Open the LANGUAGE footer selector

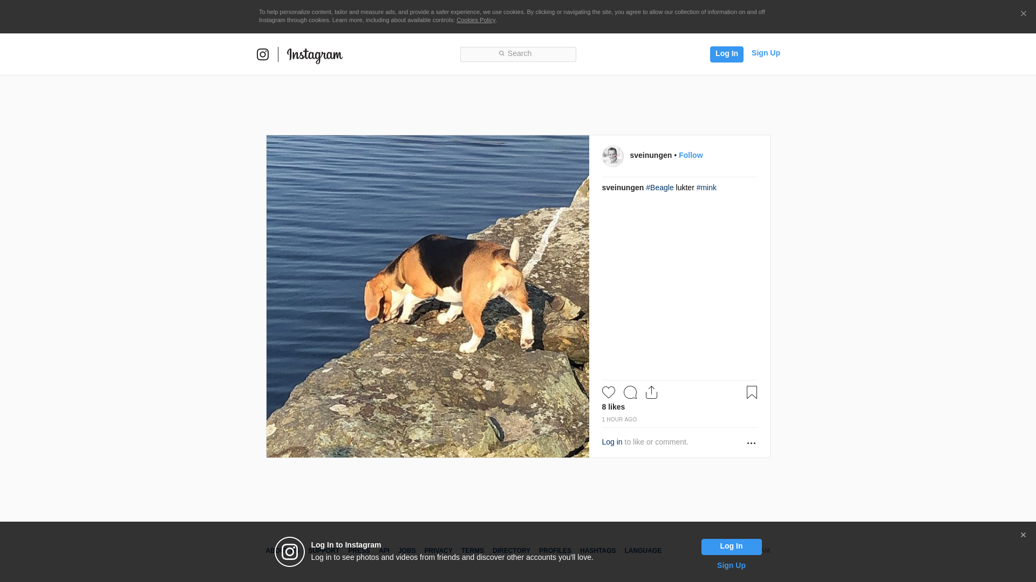pos(643,551)
